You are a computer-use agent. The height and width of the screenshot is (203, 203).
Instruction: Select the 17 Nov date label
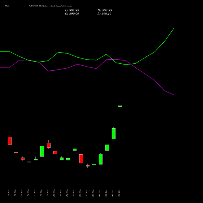(35, 193)
